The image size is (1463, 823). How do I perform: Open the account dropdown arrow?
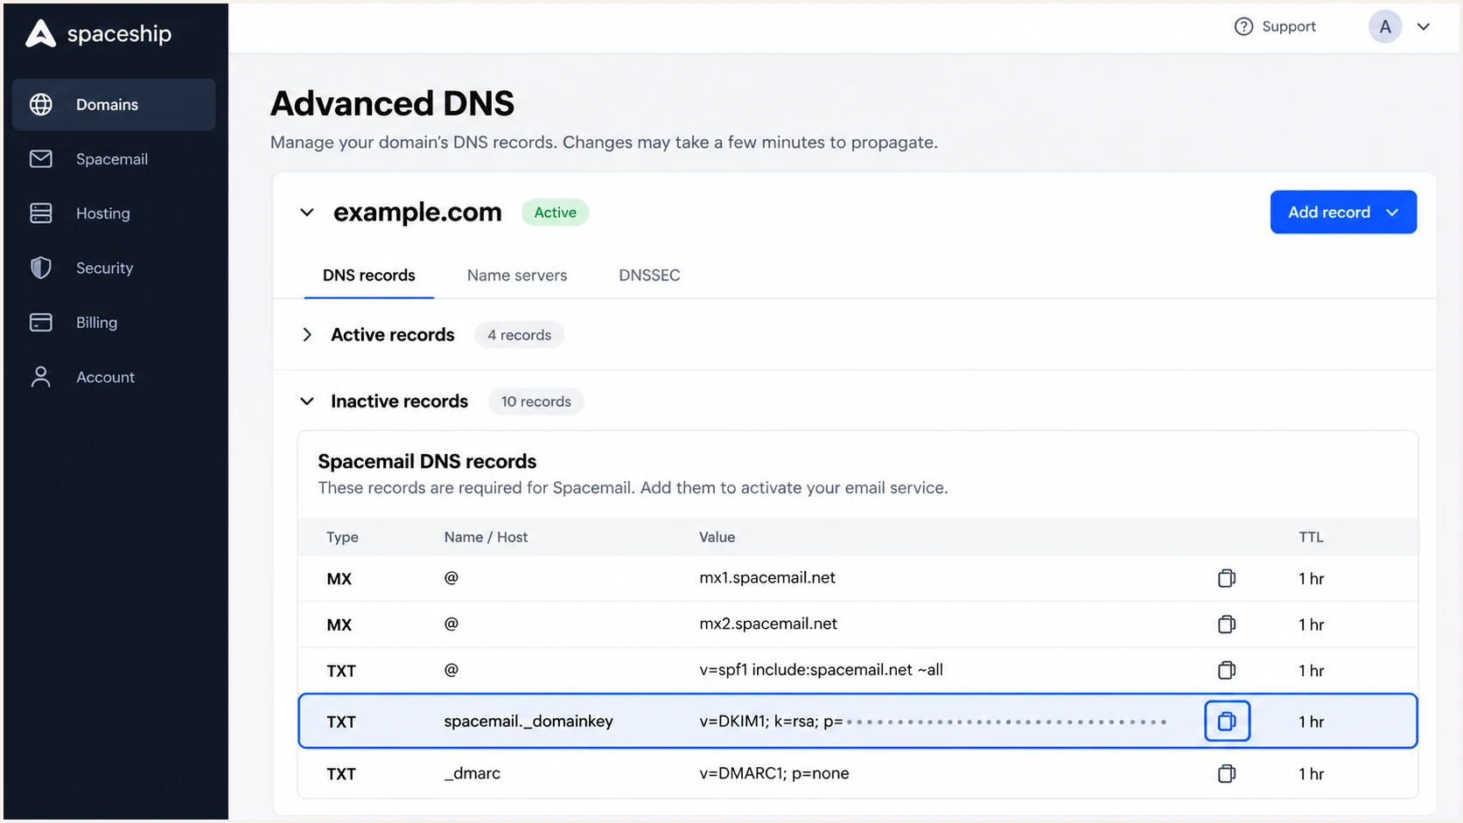pyautogui.click(x=1424, y=26)
